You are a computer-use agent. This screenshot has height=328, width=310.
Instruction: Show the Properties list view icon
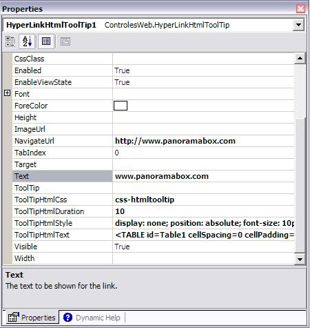click(x=46, y=41)
